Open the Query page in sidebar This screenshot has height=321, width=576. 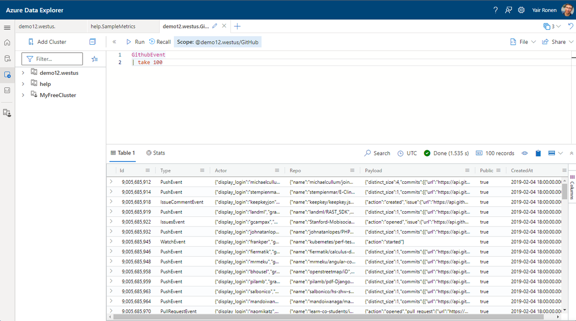click(x=7, y=74)
